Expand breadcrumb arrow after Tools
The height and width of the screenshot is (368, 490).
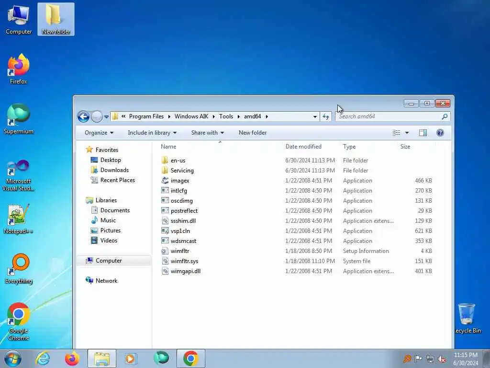click(238, 116)
